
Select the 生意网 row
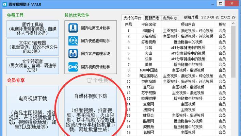click(x=176, y=104)
